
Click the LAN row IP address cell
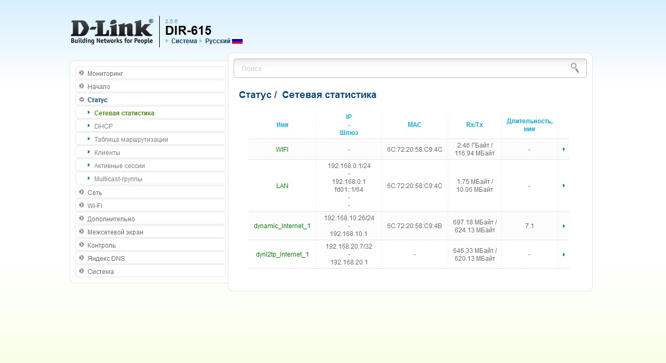349,185
